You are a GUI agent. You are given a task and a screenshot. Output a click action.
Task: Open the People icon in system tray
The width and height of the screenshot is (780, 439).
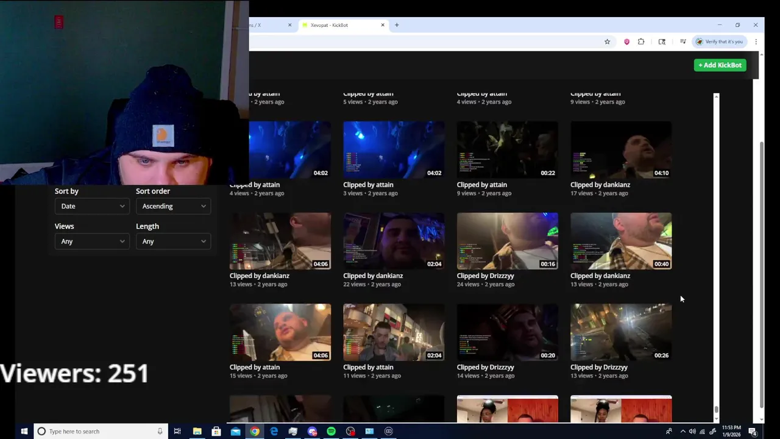pos(669,431)
